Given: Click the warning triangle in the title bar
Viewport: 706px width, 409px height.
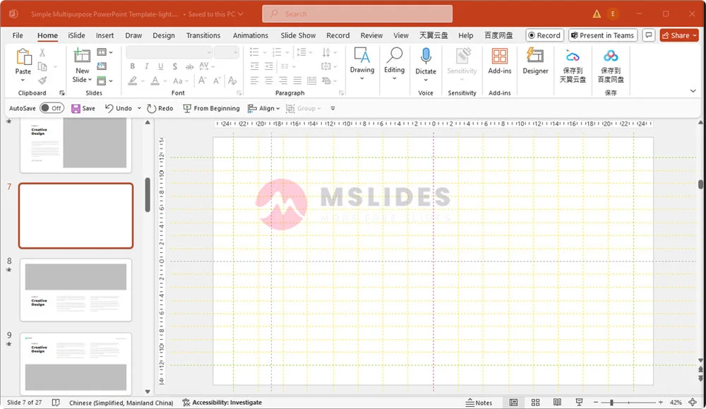Looking at the screenshot, I should (x=597, y=14).
